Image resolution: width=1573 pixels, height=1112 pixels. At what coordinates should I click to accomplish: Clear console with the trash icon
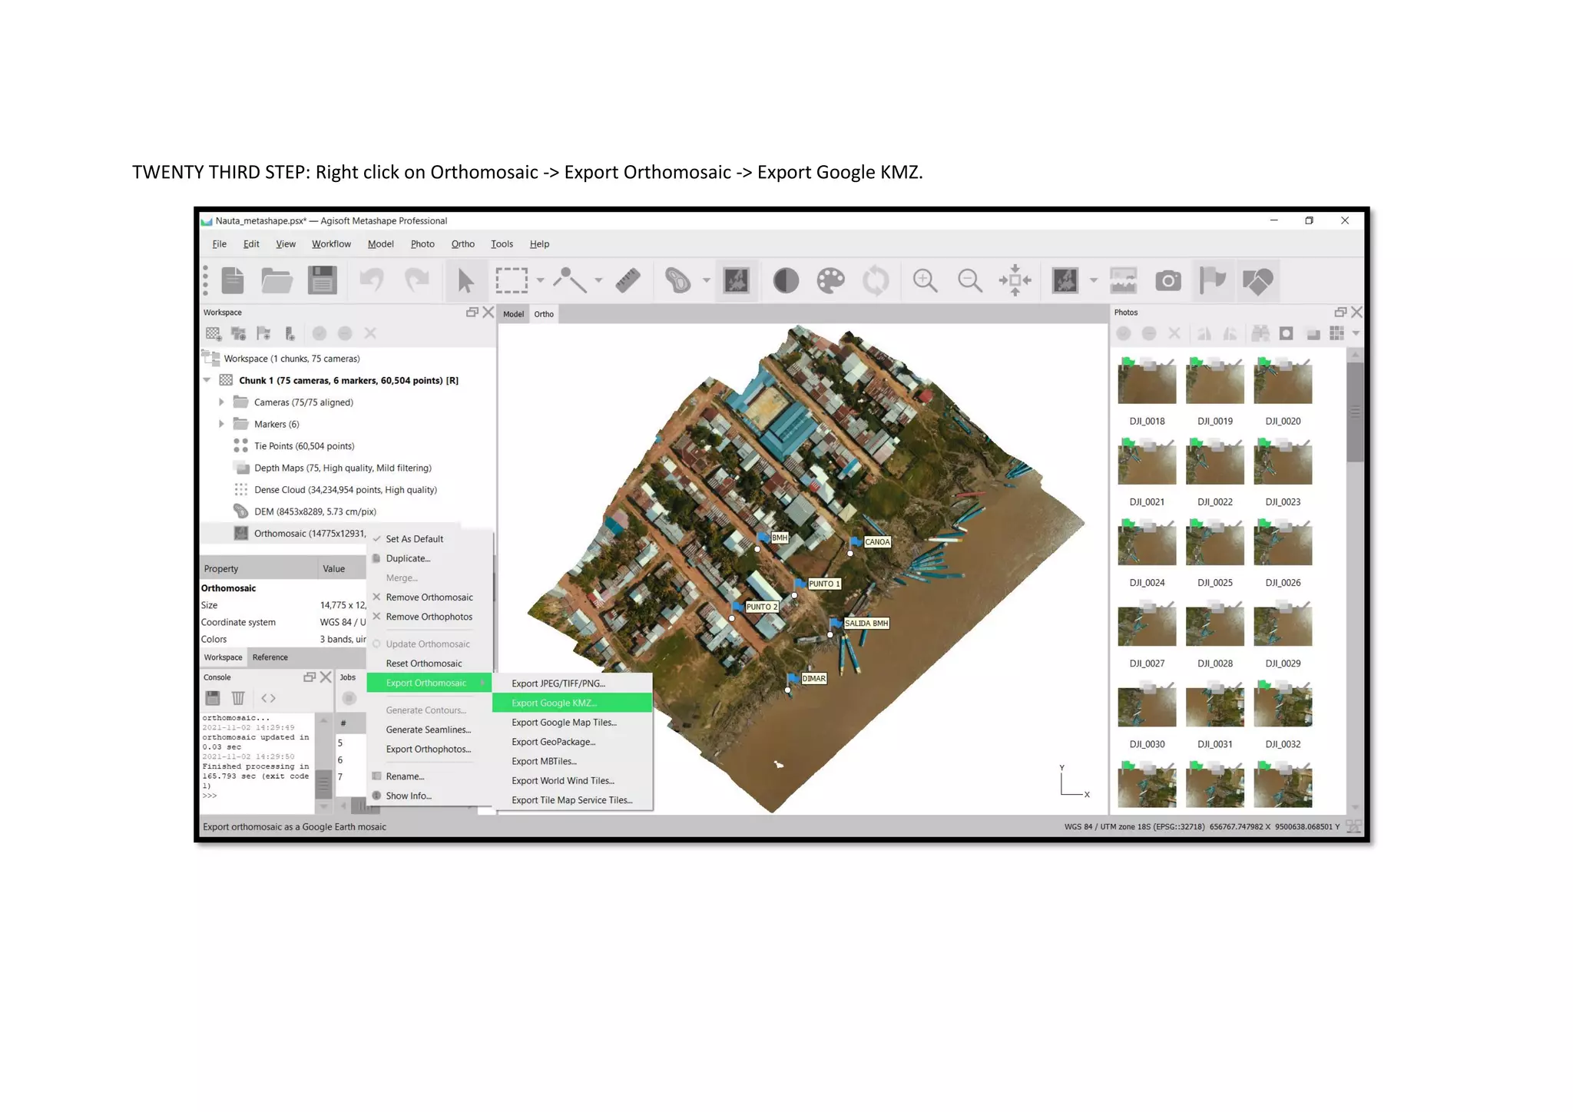point(238,698)
